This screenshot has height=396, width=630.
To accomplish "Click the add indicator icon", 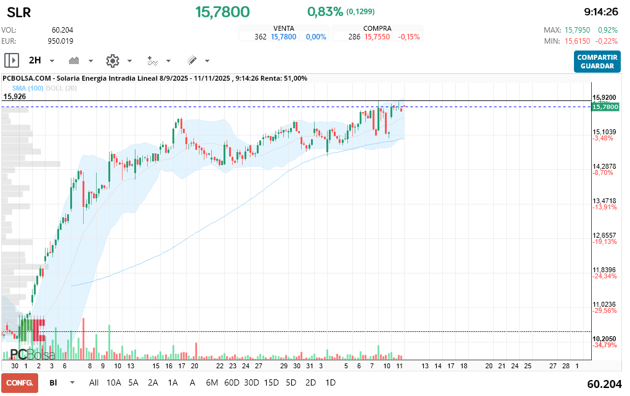I will click(x=152, y=60).
